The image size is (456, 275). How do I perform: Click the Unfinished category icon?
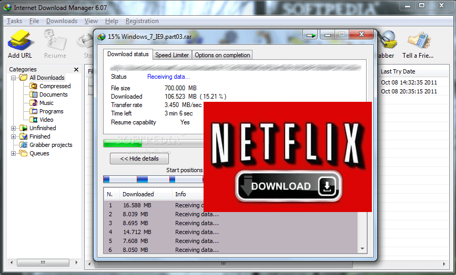[23, 128]
